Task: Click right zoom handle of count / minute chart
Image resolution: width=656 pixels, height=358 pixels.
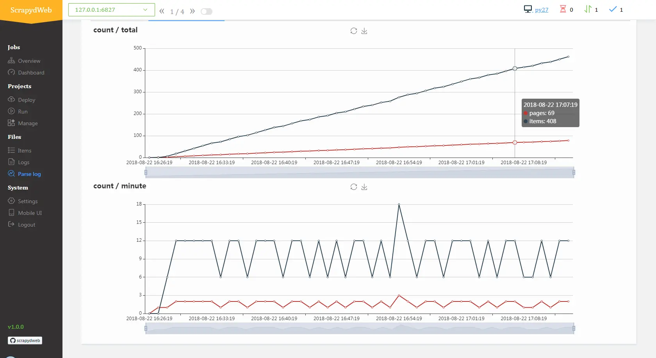Action: coord(574,328)
